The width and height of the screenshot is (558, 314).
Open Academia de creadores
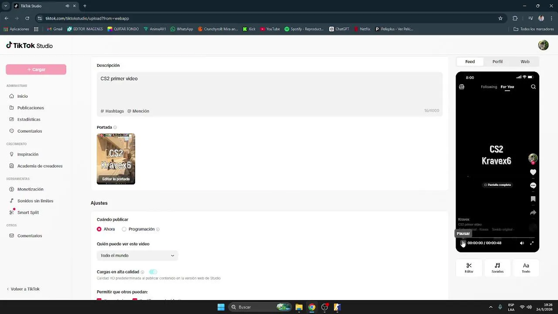[40, 166]
